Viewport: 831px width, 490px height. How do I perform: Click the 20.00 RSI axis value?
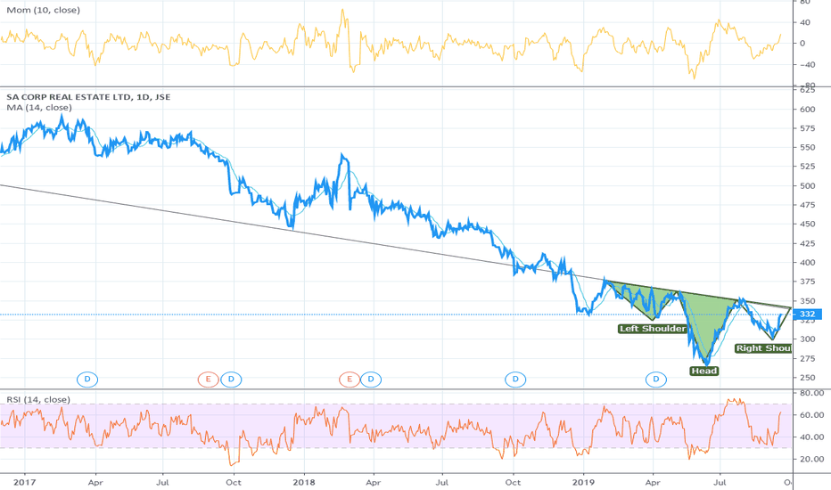812,460
